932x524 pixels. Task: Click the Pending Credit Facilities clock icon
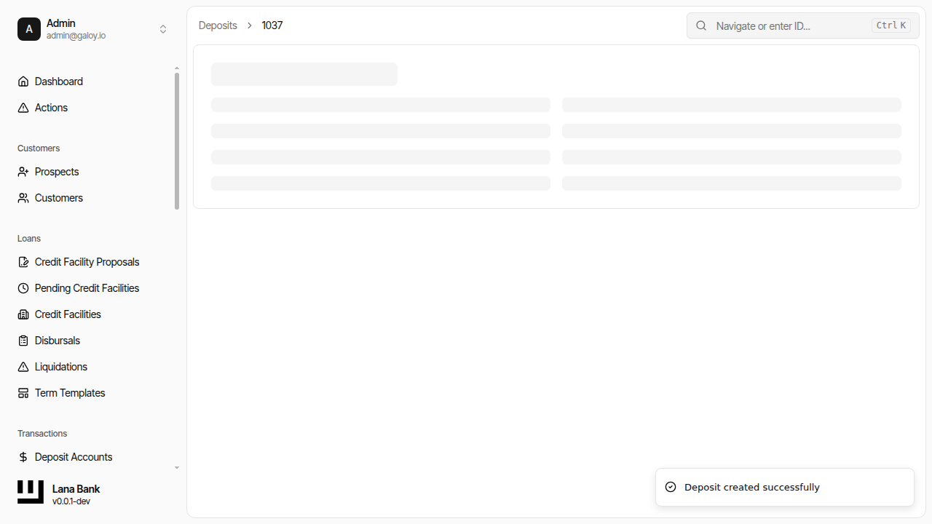(23, 288)
